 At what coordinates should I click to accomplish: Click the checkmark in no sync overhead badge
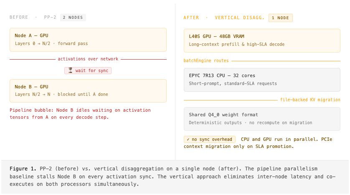[188, 140]
